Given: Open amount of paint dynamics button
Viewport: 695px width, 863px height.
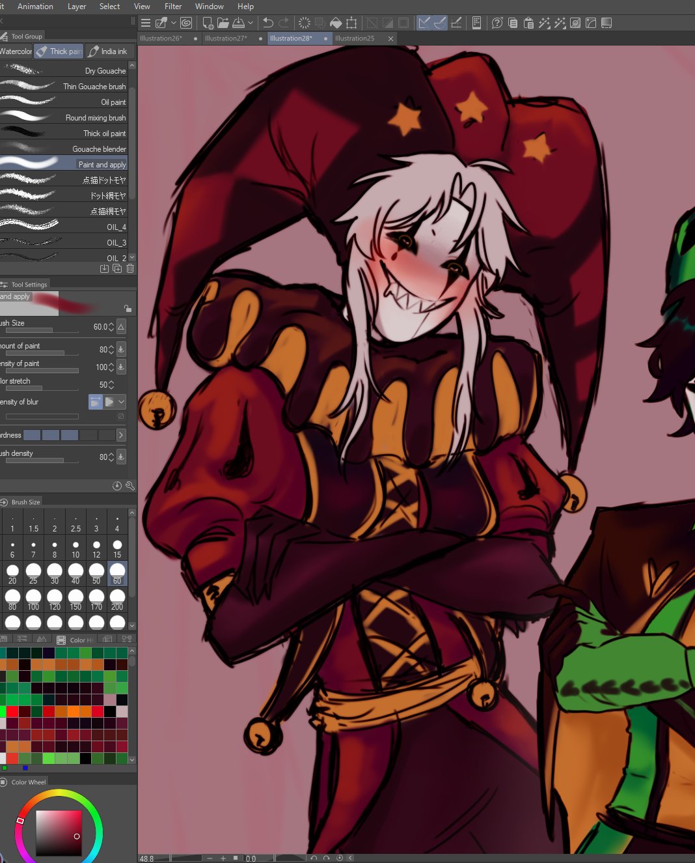Looking at the screenshot, I should 121,349.
